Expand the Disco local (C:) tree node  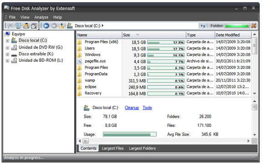(7, 40)
